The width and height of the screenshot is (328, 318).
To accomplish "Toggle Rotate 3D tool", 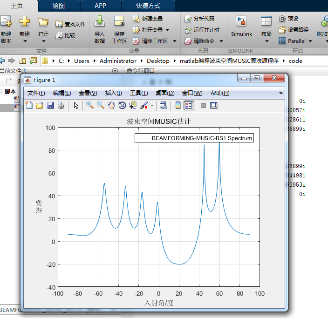I will [122, 105].
